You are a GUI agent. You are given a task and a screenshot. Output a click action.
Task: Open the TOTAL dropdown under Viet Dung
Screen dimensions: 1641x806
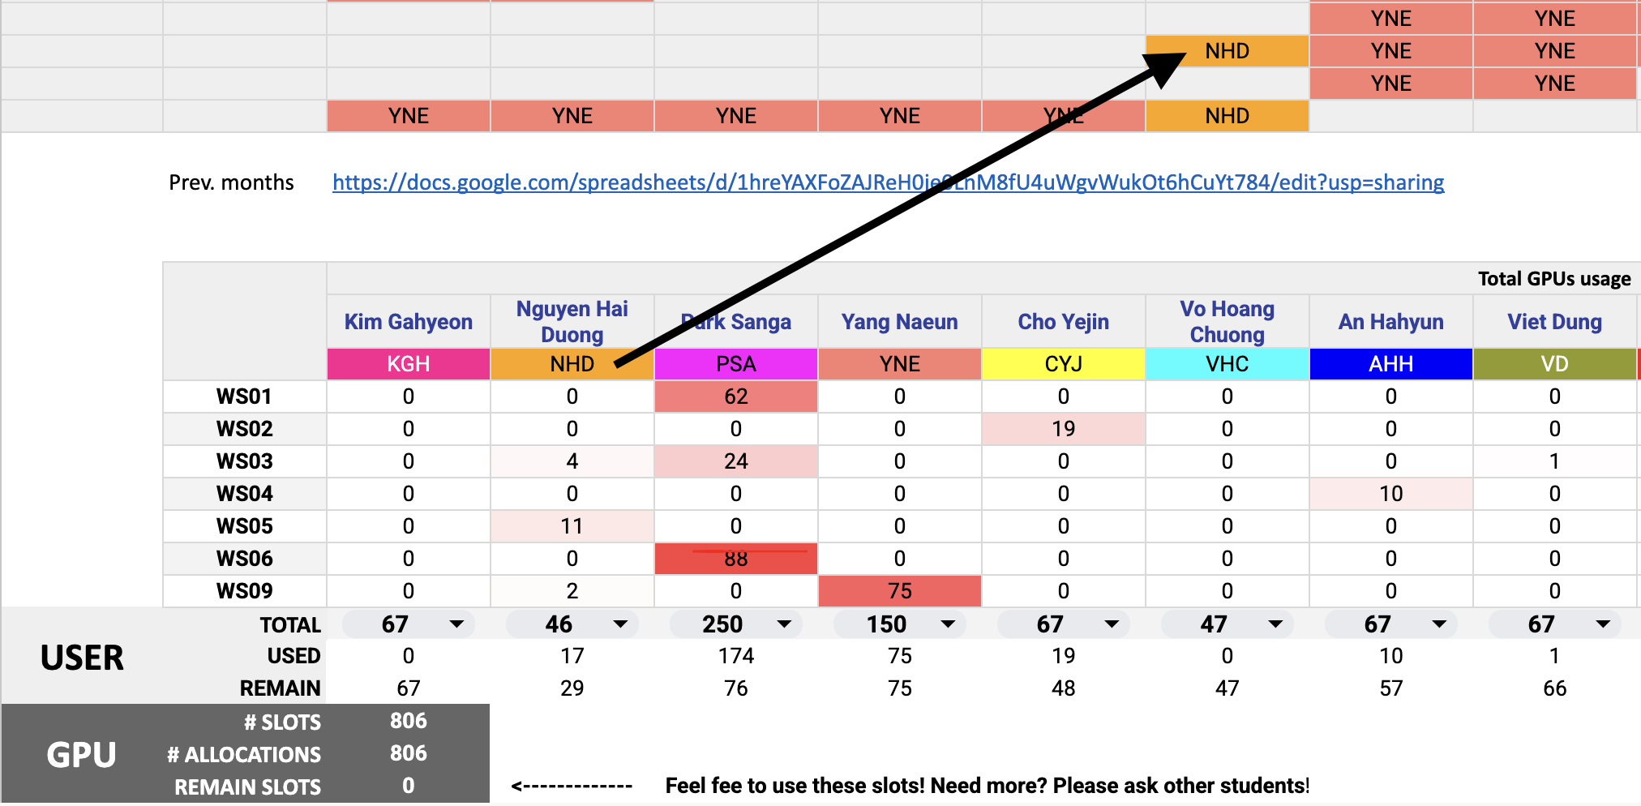(1603, 624)
